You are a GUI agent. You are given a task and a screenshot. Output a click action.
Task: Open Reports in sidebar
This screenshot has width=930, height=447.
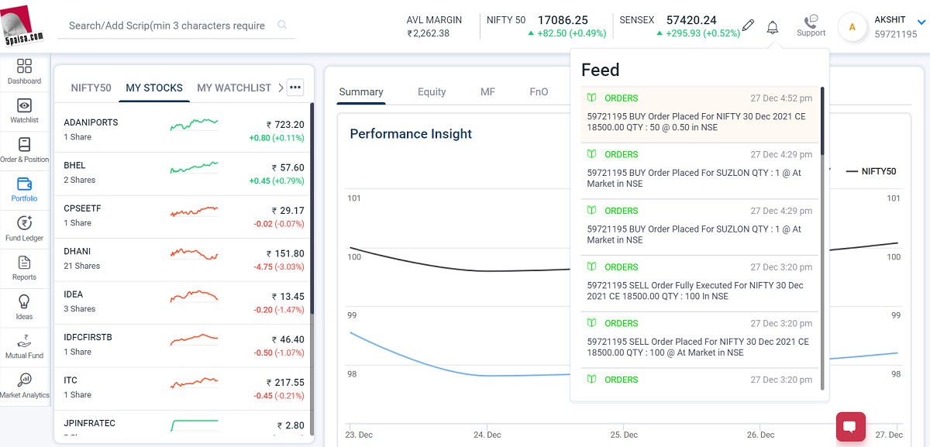(x=24, y=267)
